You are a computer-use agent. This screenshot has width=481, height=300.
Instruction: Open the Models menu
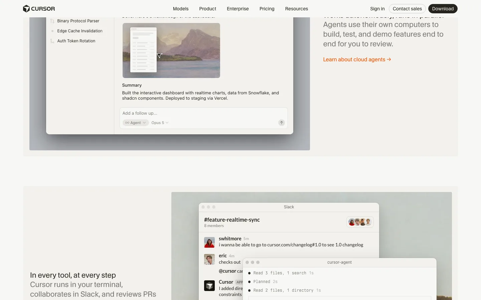pyautogui.click(x=181, y=9)
